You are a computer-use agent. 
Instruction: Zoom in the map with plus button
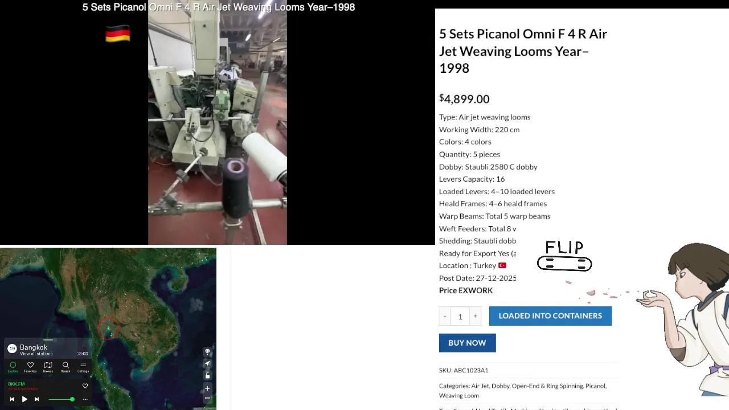click(207, 388)
